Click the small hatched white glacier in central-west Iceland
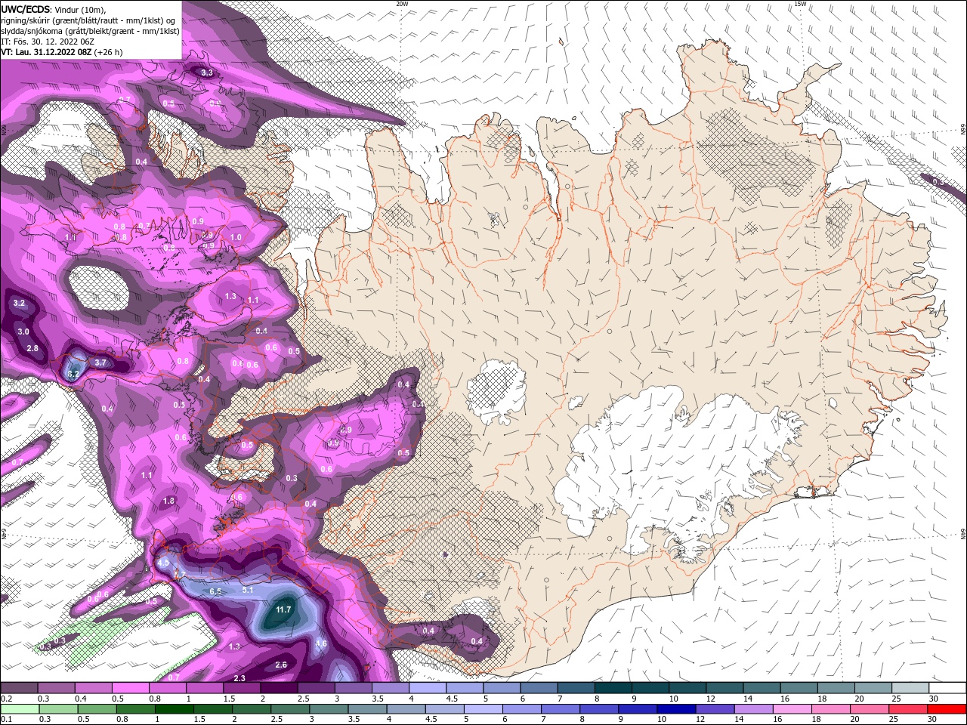The image size is (967, 725). click(497, 393)
